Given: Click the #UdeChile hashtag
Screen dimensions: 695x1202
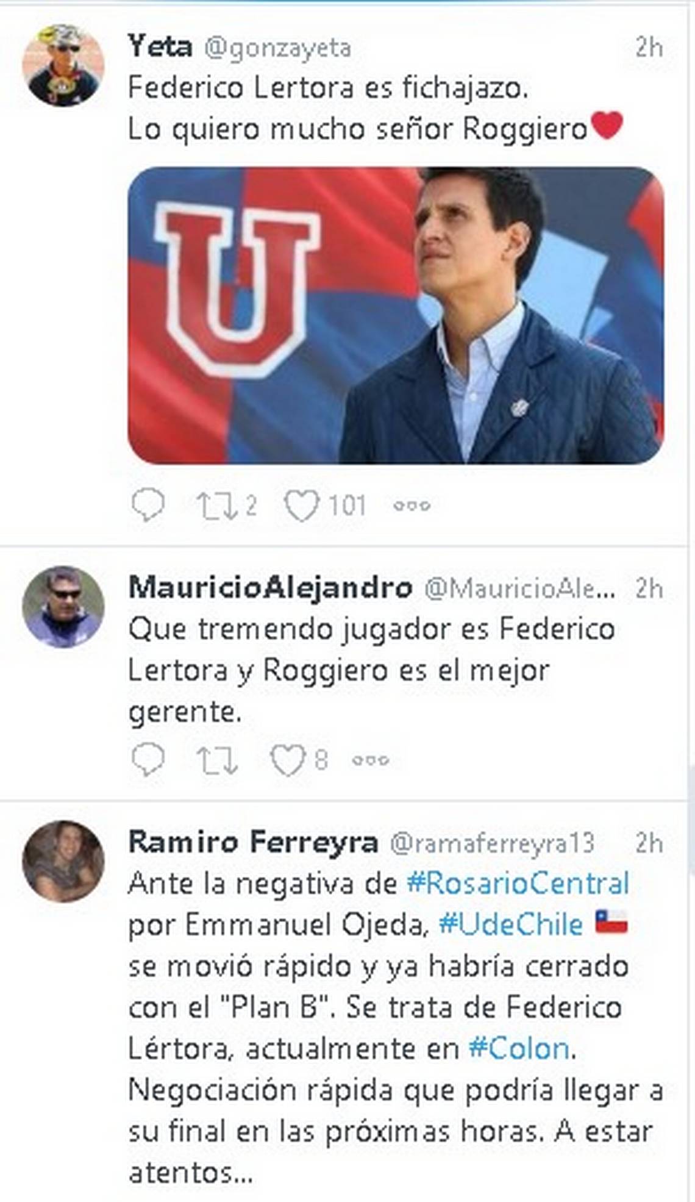Looking at the screenshot, I should coord(511,925).
